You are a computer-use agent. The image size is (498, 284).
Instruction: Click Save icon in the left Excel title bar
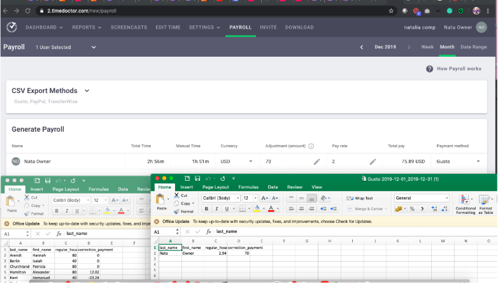click(x=48, y=180)
